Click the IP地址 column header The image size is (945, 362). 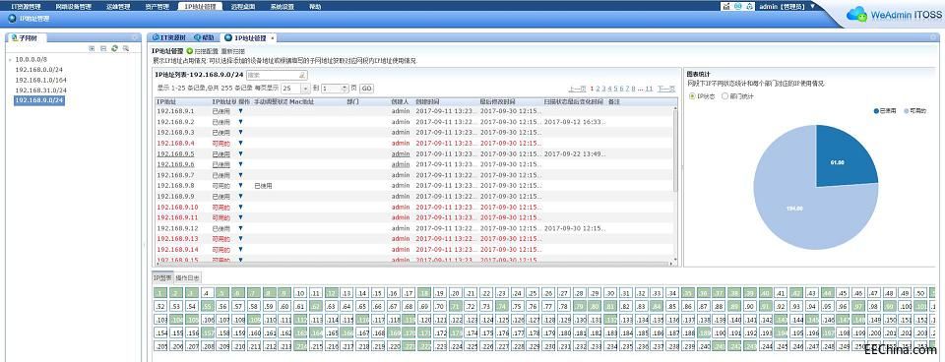[x=166, y=101]
